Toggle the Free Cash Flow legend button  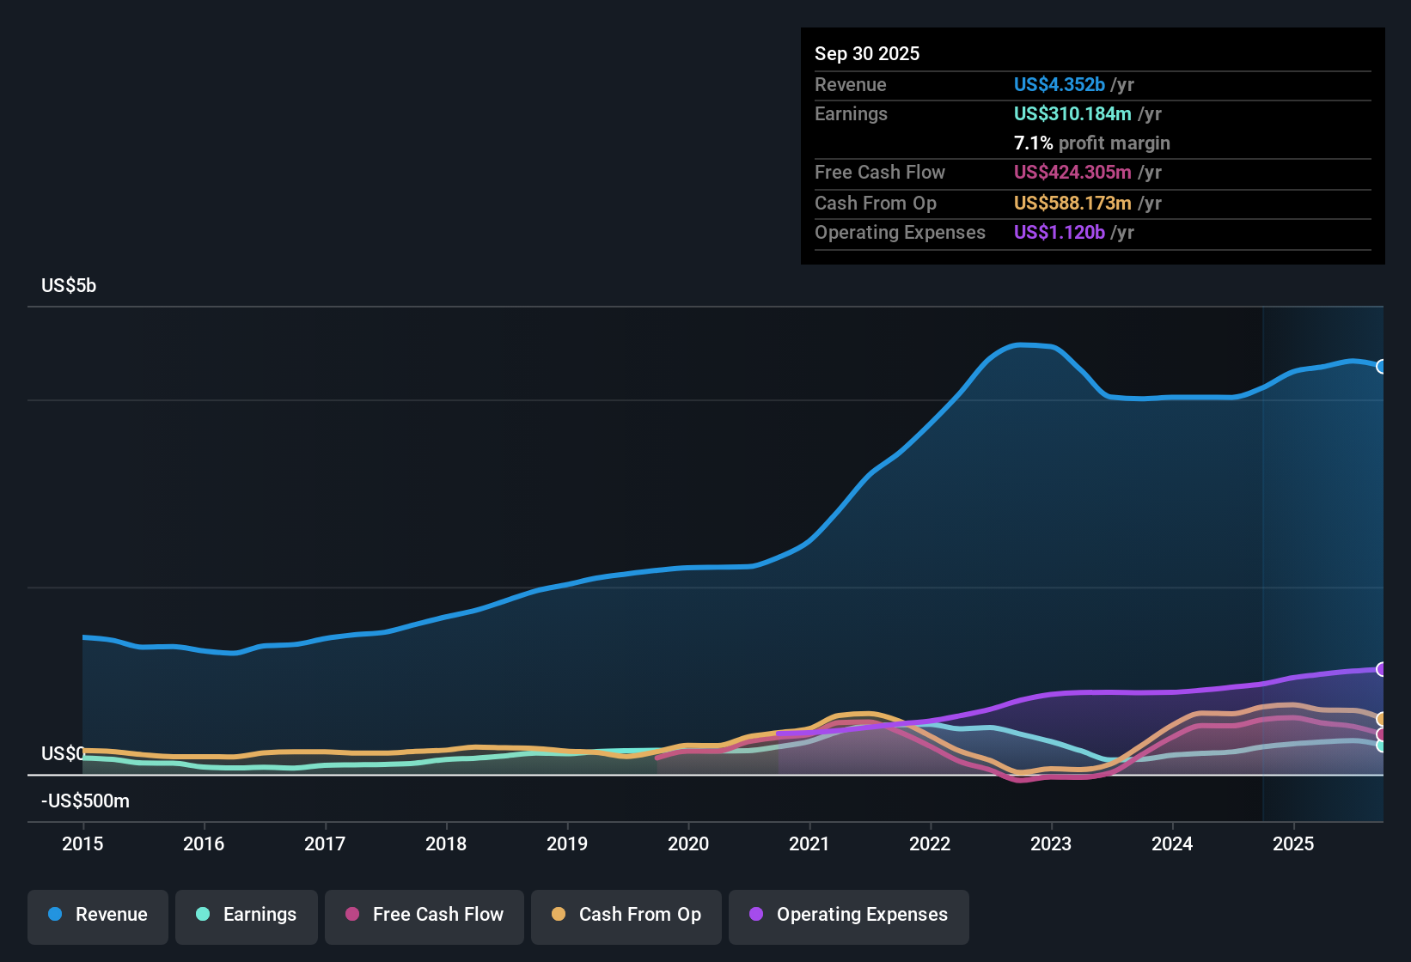(425, 916)
